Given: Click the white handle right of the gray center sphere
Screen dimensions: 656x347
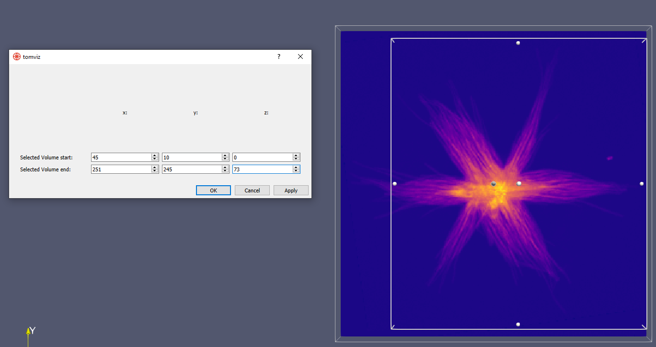Looking at the screenshot, I should (x=519, y=183).
